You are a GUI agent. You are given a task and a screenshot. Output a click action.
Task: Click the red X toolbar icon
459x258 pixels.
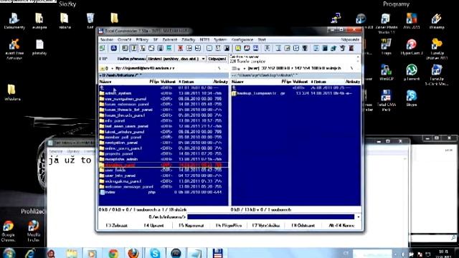[x=180, y=48]
